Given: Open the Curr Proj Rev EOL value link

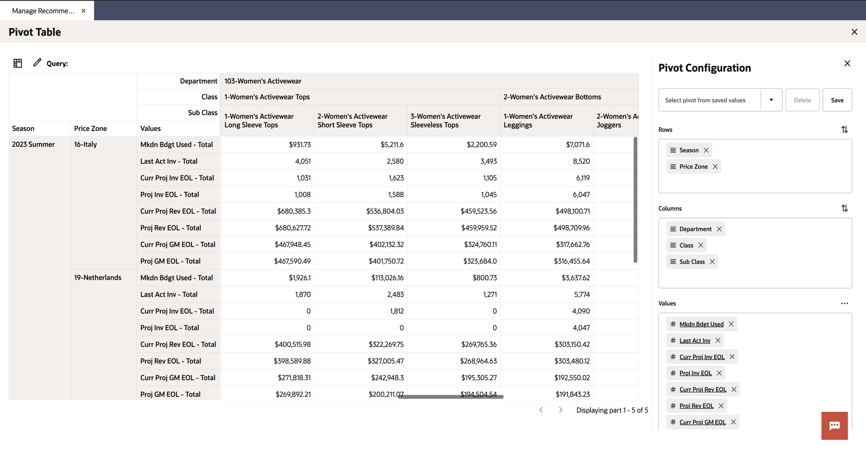Looking at the screenshot, I should point(703,389).
